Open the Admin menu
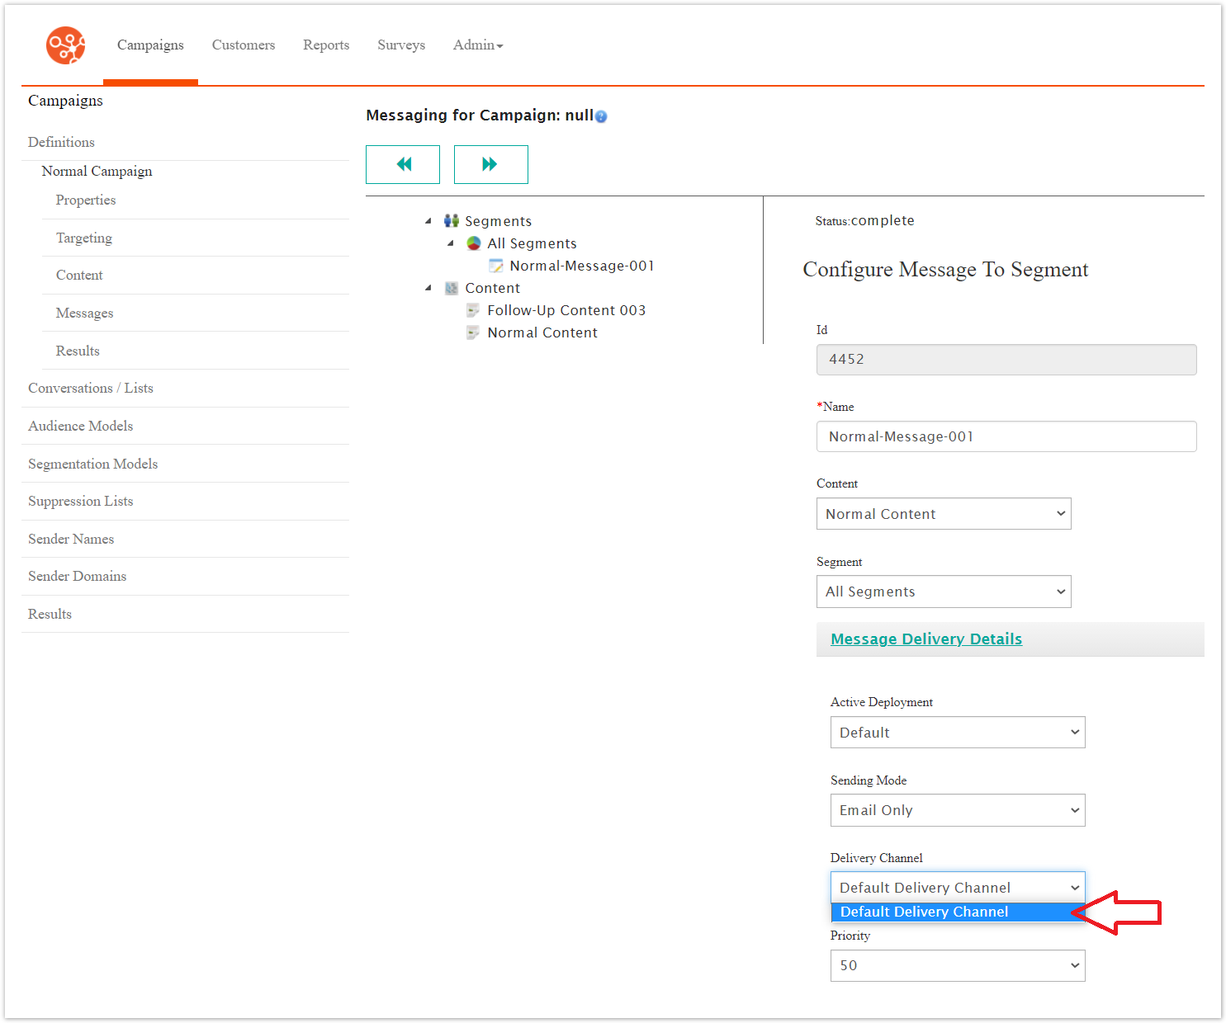This screenshot has width=1226, height=1023. (x=477, y=45)
